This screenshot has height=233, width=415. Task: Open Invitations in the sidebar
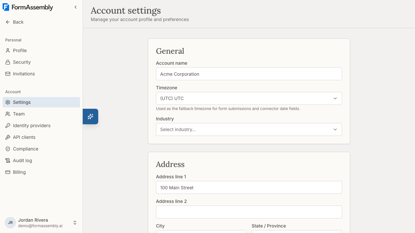tap(41, 74)
